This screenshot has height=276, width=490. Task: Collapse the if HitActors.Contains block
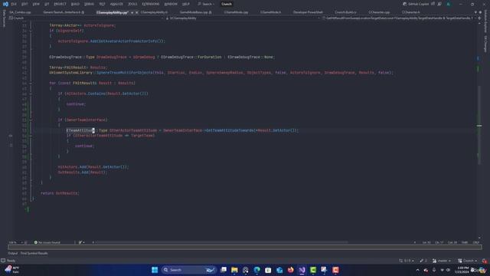[x=31, y=94]
